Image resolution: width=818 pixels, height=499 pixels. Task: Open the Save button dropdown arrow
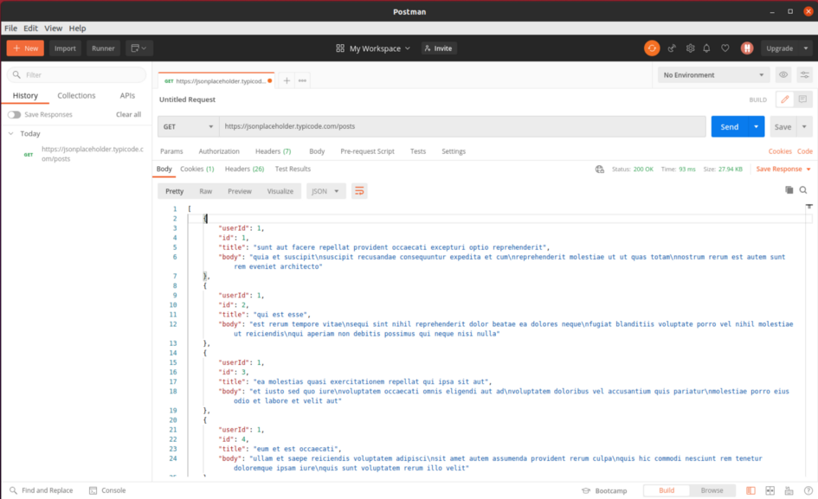(x=804, y=126)
